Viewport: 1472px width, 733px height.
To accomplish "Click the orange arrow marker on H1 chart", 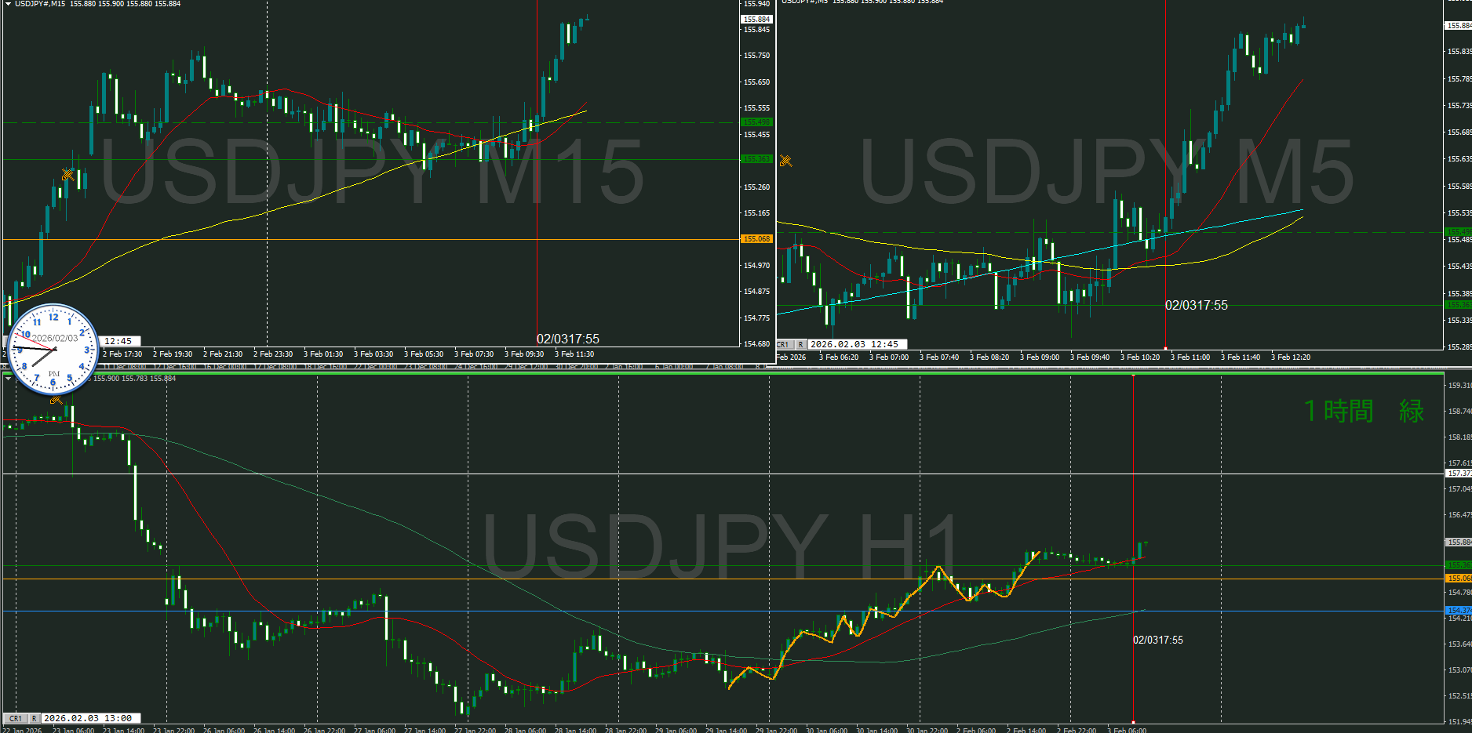I will 56,400.
